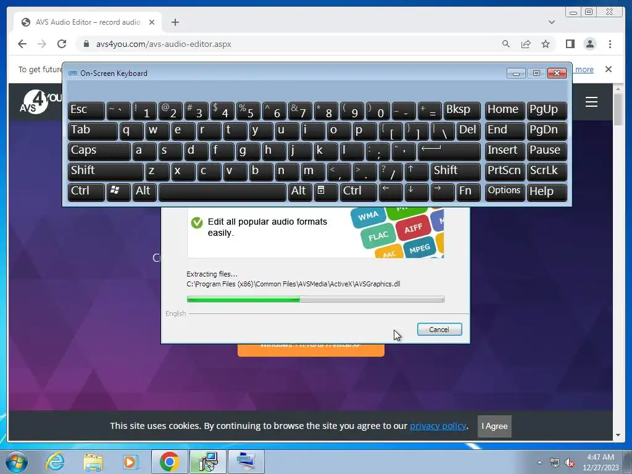Tap the down arrow key on keyboard
Screen dimensions: 632x474
click(x=417, y=192)
